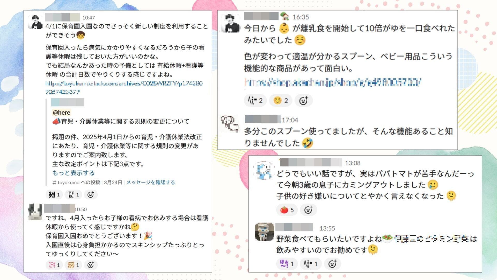Screen dimensions: 497x280
Task: Add a reaction to the 13:55 vegetable reply
Action: [332, 264]
